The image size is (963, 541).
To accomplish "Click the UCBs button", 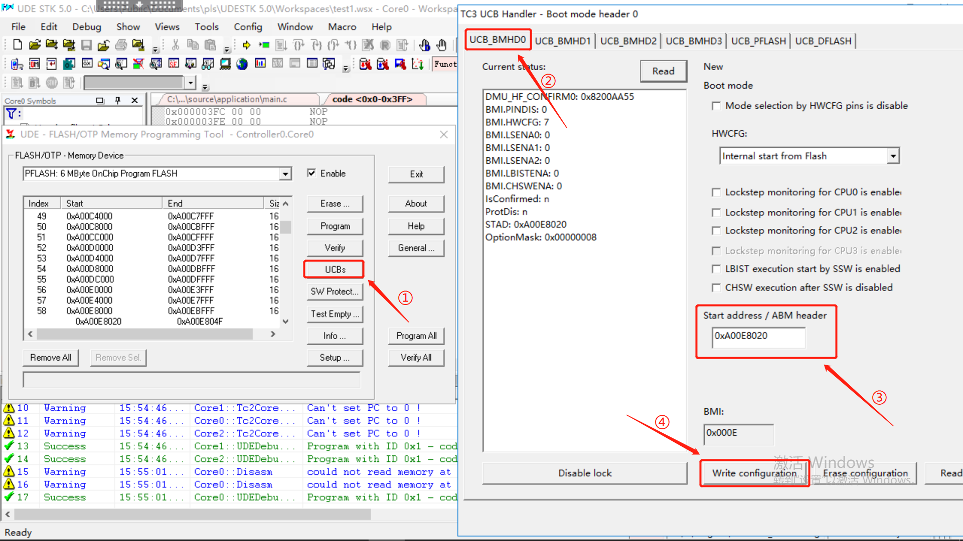I will click(x=335, y=269).
